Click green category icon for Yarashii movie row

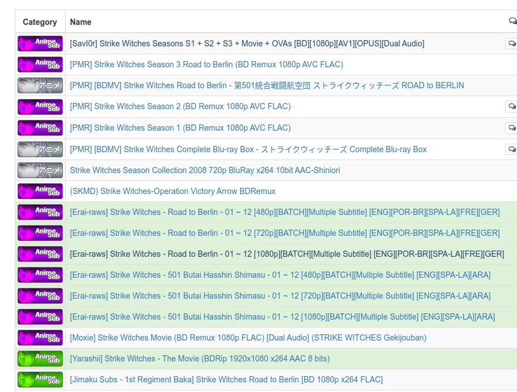[x=40, y=359]
